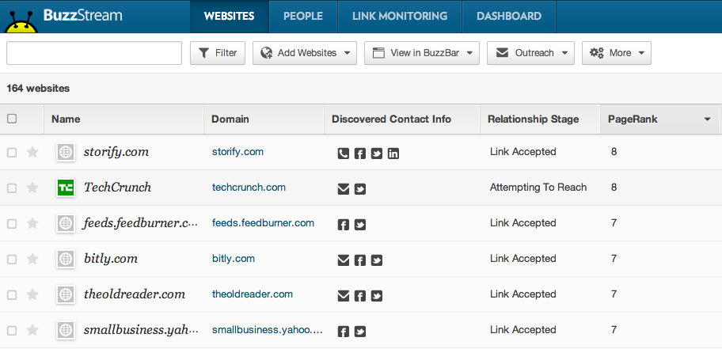Sort by the Name column header
The height and width of the screenshot is (349, 722).
(123, 119)
